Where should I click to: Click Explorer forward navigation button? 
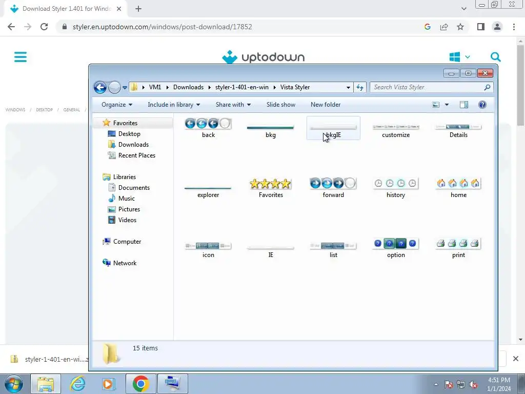[x=114, y=87]
